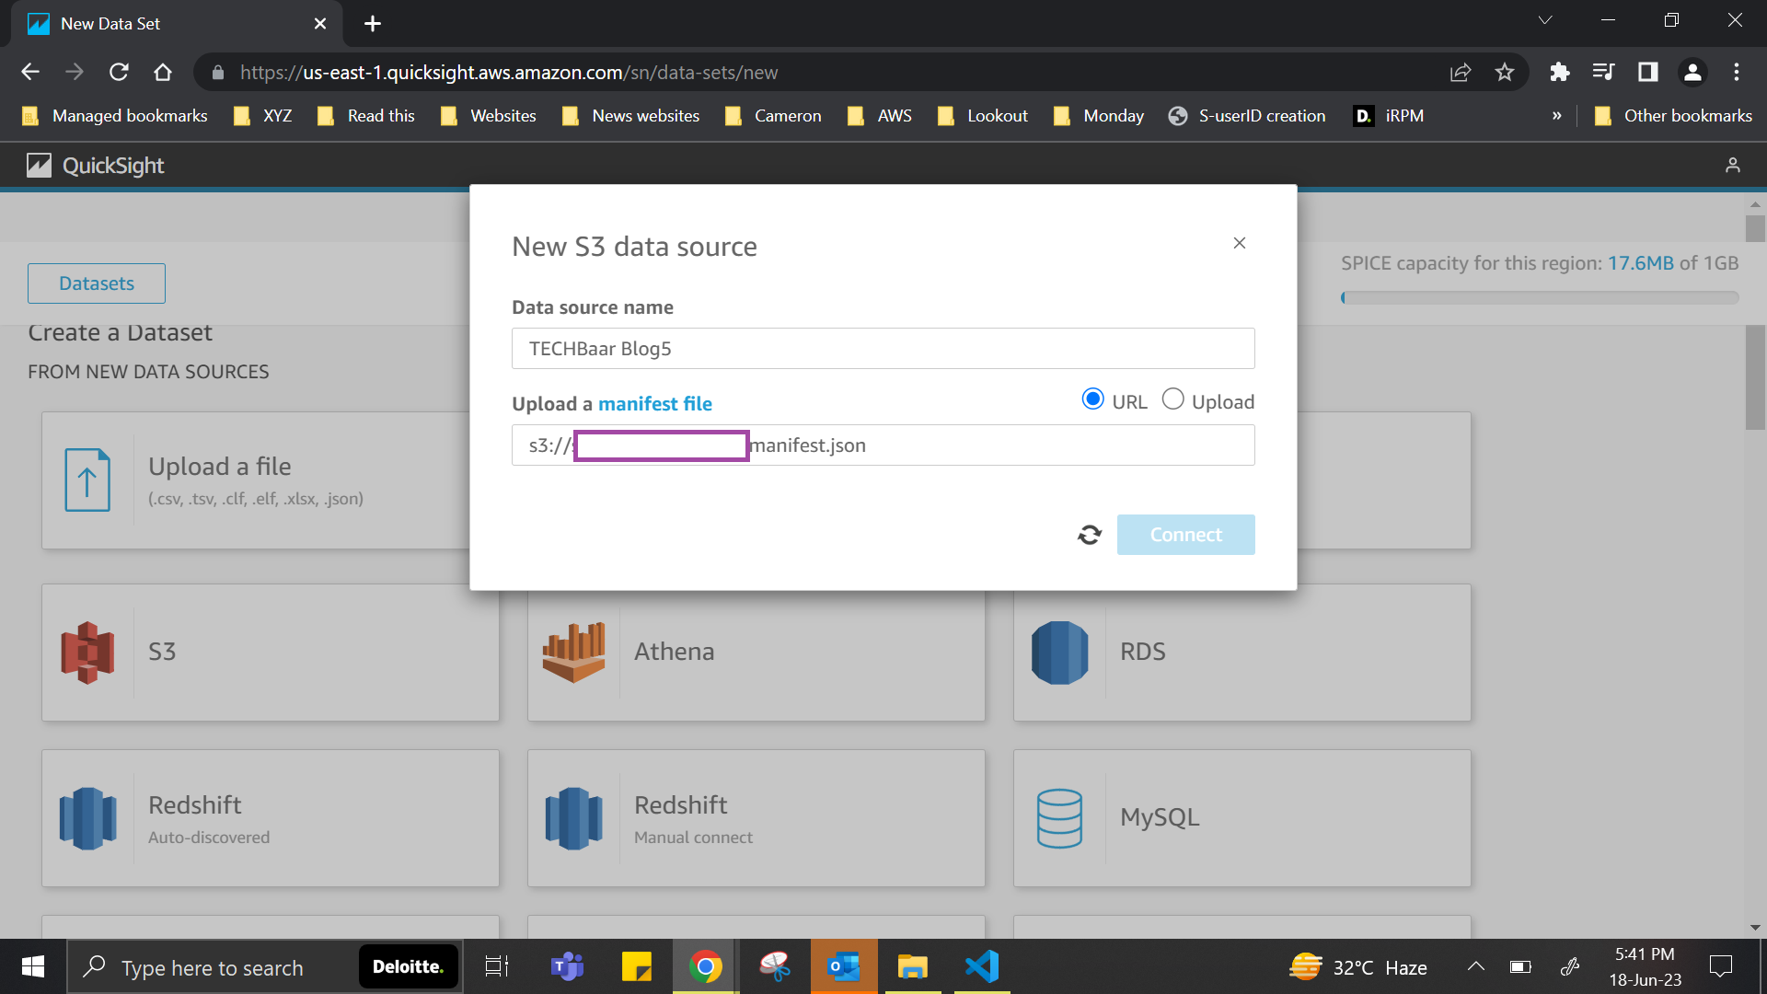
Task: Open Task View on taskbar
Action: click(x=497, y=967)
